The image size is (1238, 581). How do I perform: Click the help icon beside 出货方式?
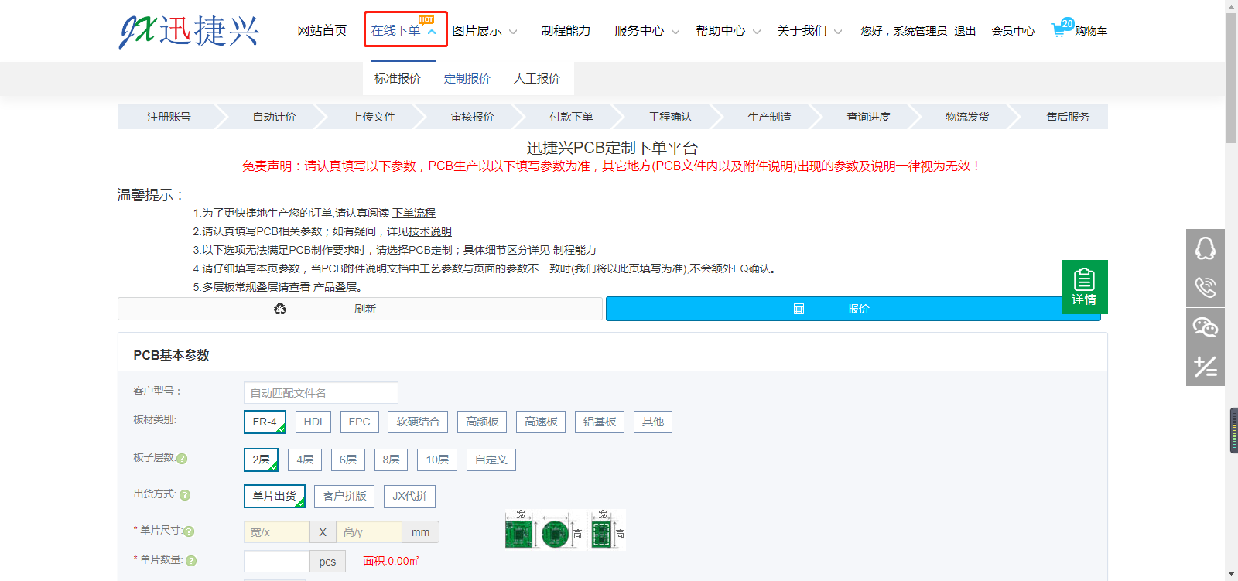185,495
